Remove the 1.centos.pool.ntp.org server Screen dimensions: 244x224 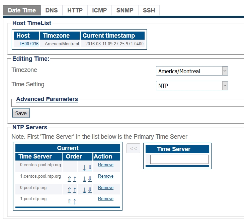click(x=105, y=176)
